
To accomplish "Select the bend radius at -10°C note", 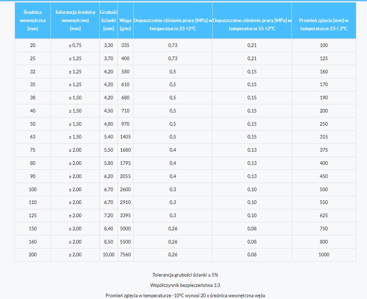I will [x=185, y=295].
